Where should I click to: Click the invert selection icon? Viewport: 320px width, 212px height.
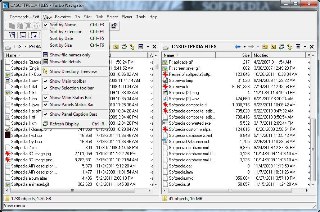[23, 35]
